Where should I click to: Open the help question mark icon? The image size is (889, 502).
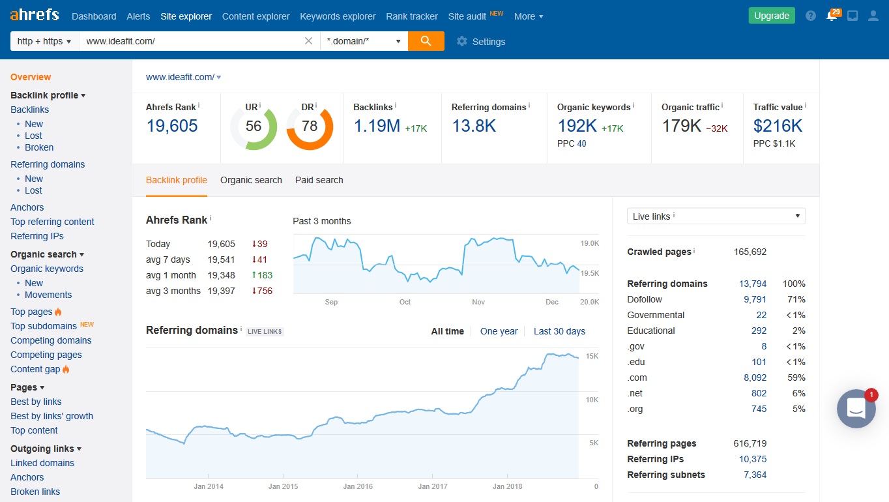click(x=810, y=15)
